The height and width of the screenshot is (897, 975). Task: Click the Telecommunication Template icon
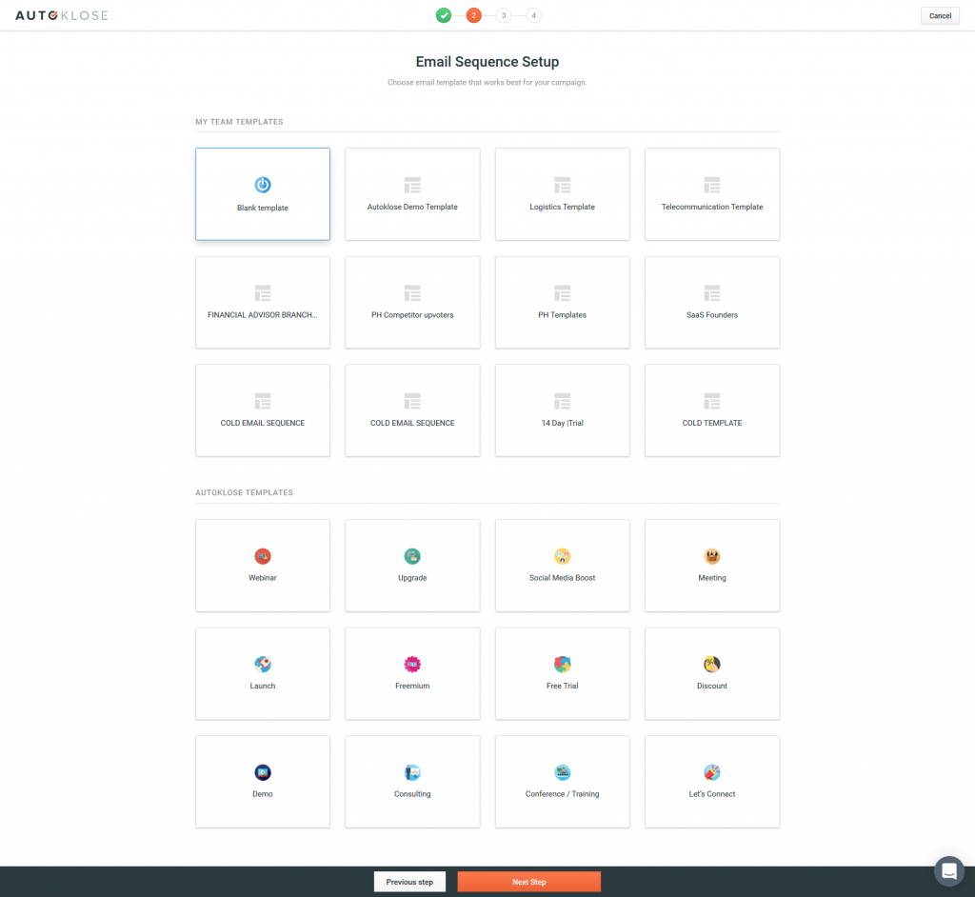[x=712, y=185]
